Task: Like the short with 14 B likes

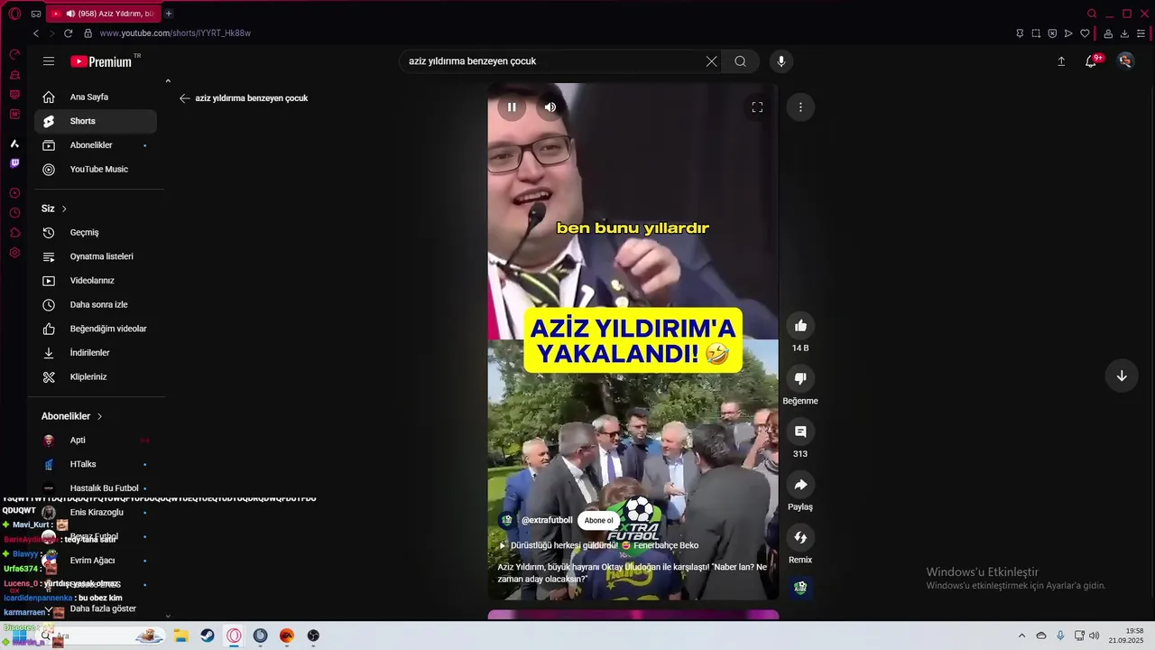Action: (x=800, y=326)
